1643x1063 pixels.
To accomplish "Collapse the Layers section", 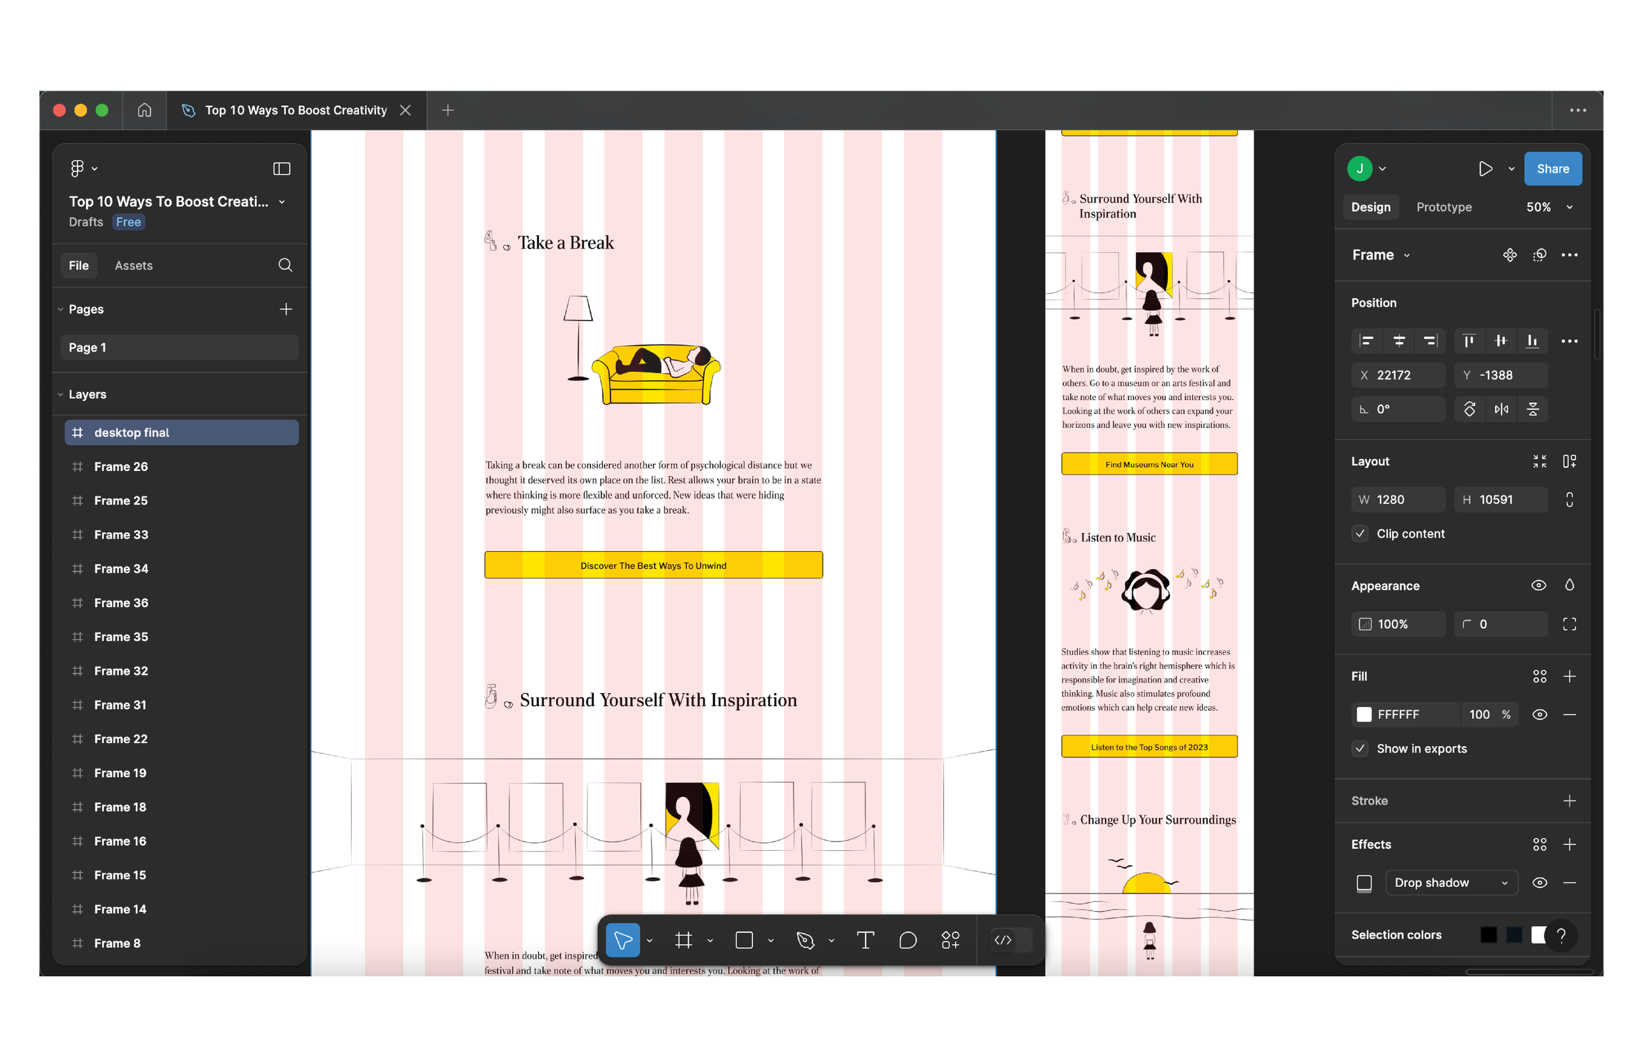I will [x=60, y=394].
